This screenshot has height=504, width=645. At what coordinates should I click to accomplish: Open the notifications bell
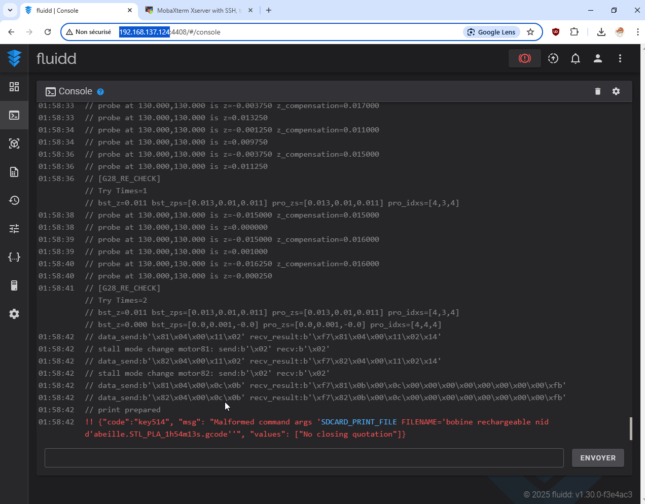[576, 58]
